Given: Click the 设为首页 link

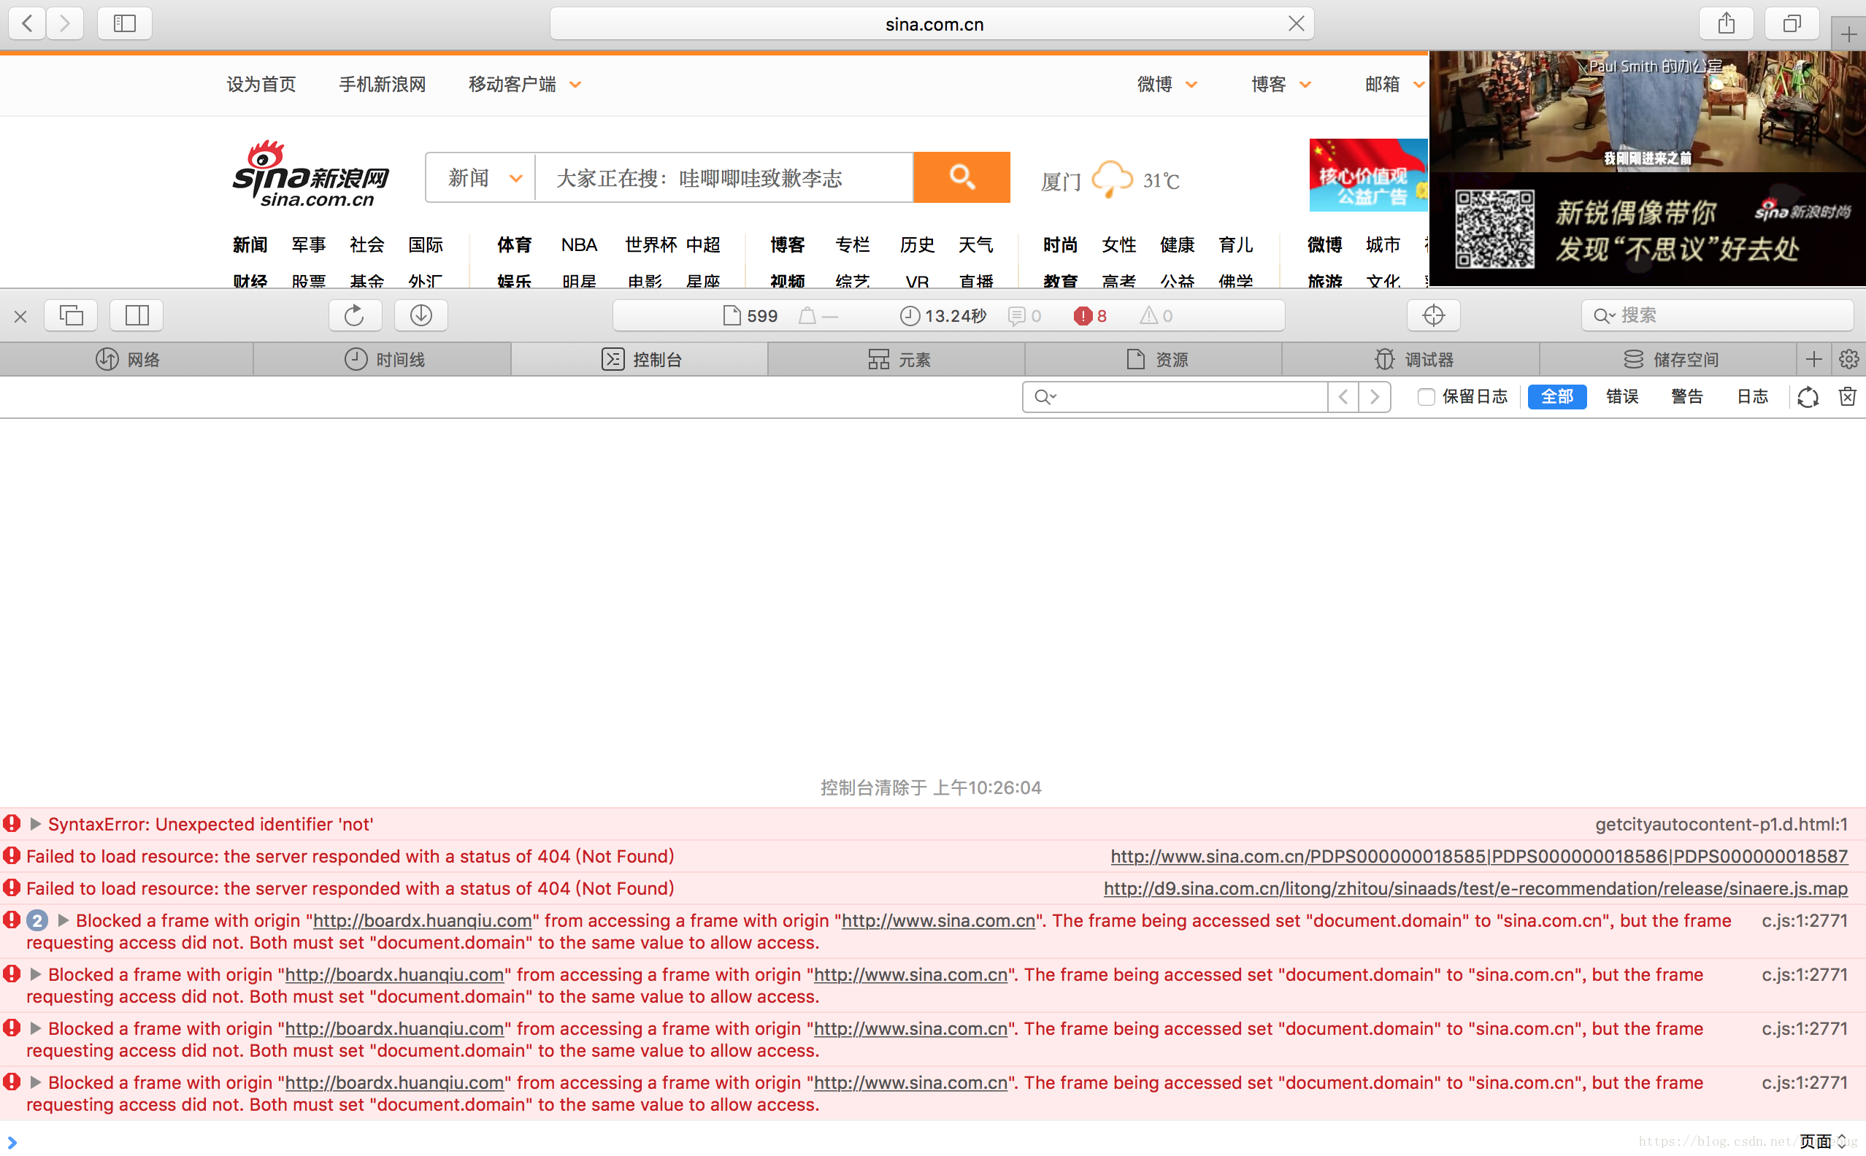Looking at the screenshot, I should [x=261, y=84].
